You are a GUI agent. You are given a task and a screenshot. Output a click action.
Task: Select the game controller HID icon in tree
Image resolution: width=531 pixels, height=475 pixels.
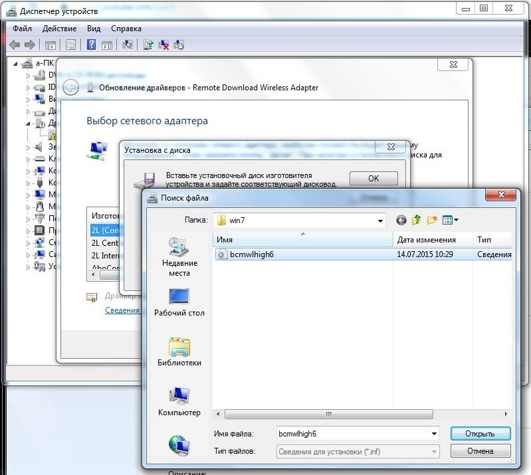point(40,266)
